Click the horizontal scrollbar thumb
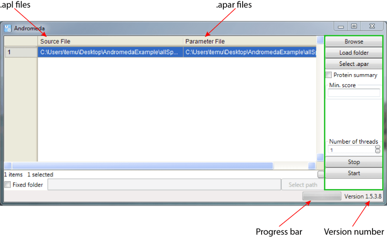Image resolution: width=387 pixels, height=237 pixels. pyautogui.click(x=143, y=165)
